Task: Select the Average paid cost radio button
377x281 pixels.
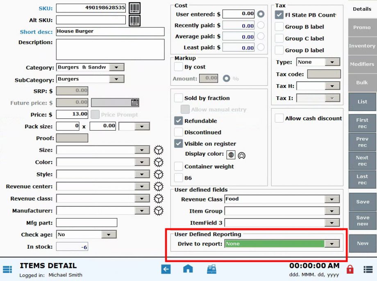Action: click(x=261, y=36)
